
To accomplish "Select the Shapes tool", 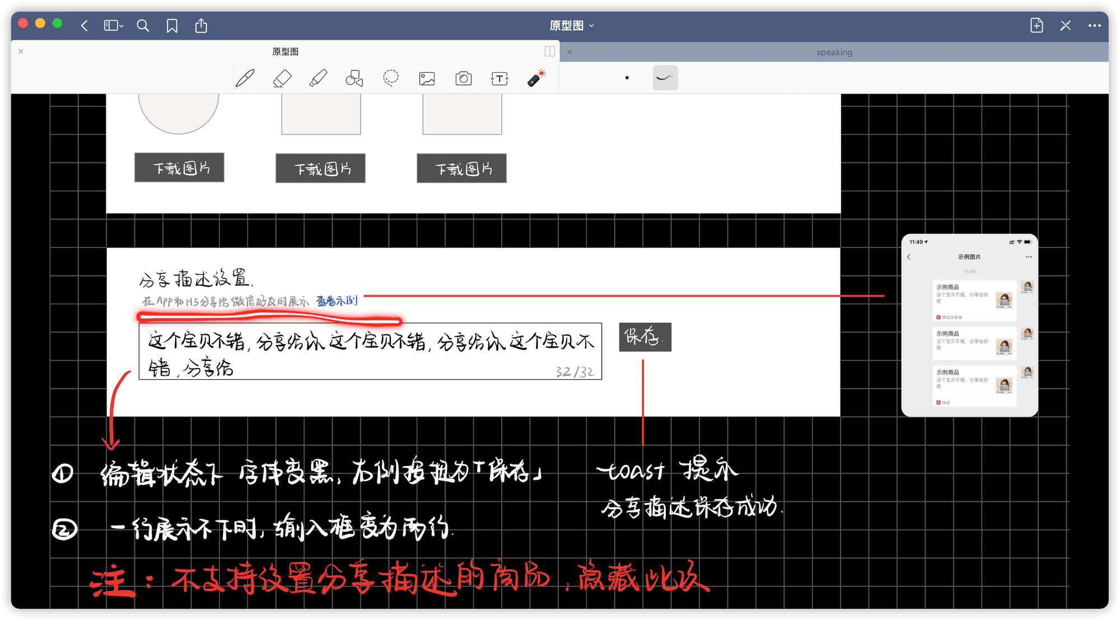I will coord(354,78).
